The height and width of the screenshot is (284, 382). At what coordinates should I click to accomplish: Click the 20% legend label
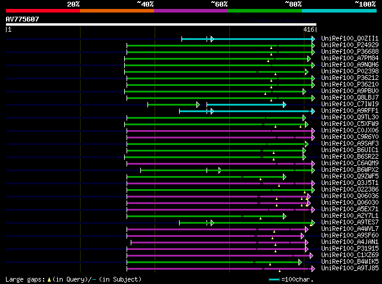click(73, 4)
